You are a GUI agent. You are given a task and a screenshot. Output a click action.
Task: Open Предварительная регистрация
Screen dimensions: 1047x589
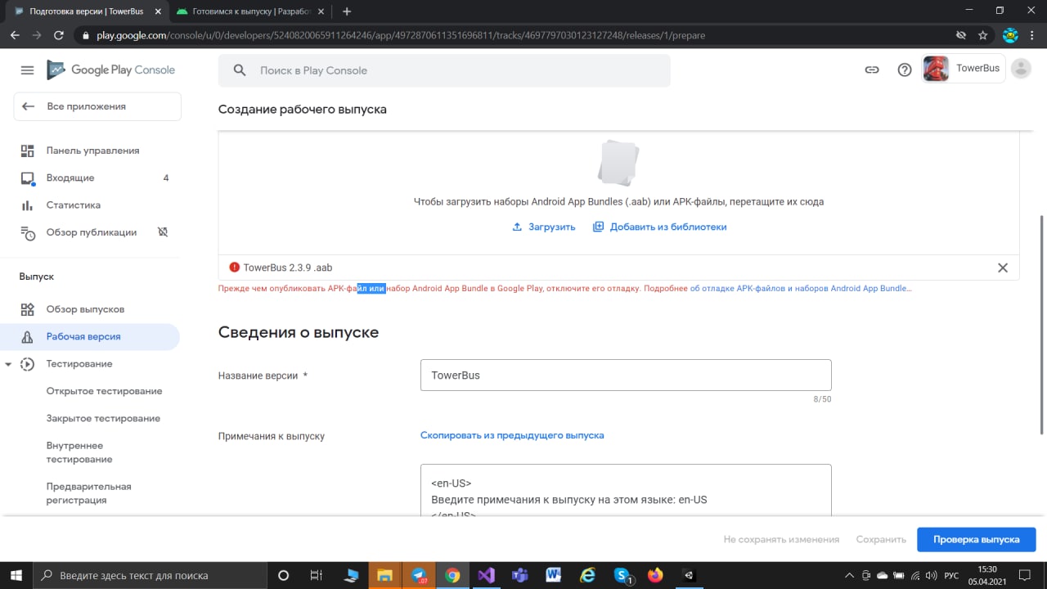tap(88, 493)
